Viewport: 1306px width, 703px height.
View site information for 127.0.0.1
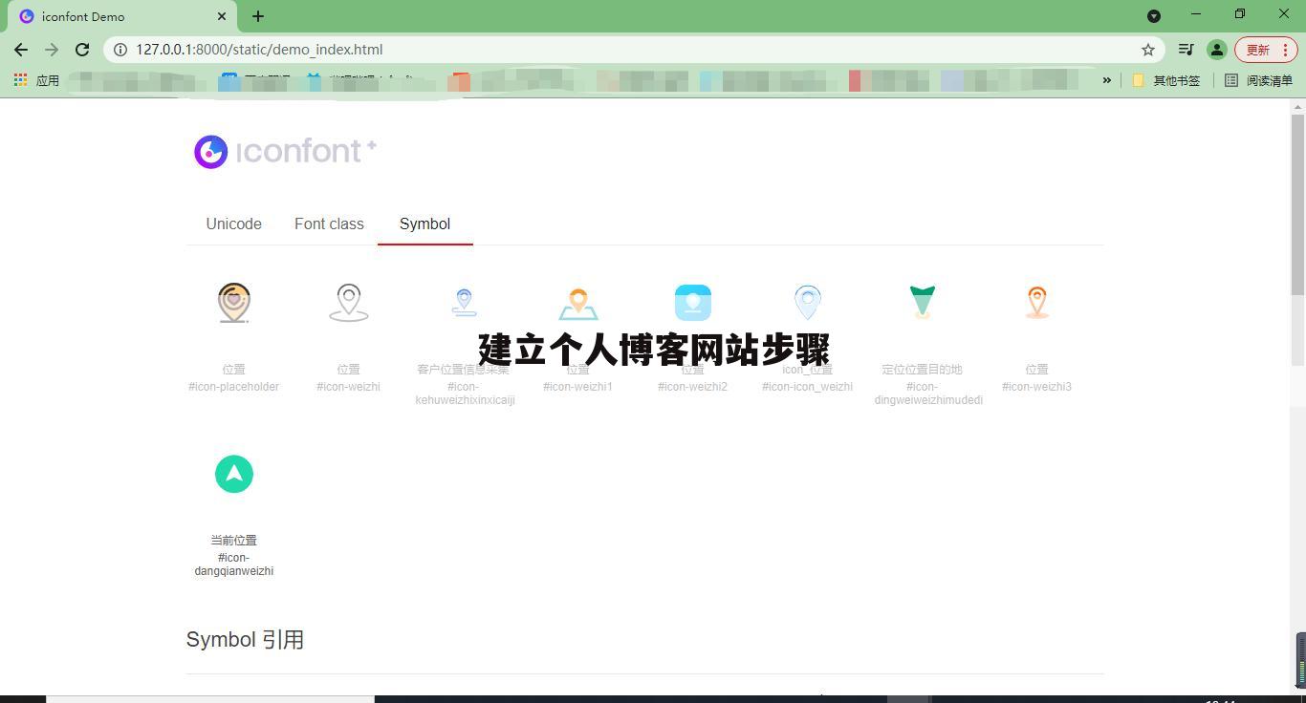point(120,50)
